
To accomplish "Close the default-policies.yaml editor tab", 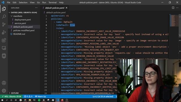I will [66, 8].
